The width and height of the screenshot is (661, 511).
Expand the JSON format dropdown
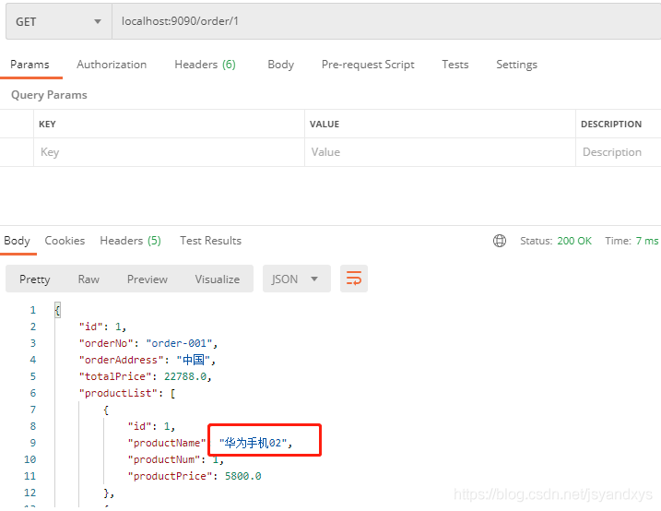coord(297,279)
